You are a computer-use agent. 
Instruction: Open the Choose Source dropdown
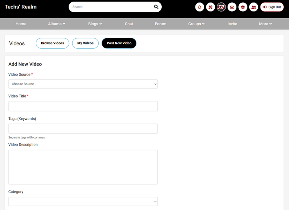pyautogui.click(x=83, y=84)
